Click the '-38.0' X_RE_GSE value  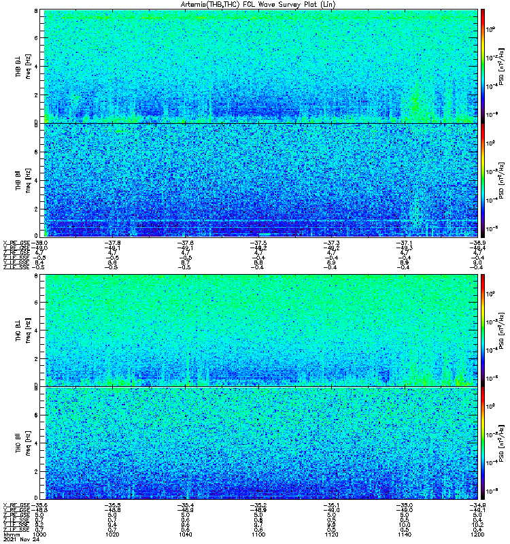tap(39, 243)
